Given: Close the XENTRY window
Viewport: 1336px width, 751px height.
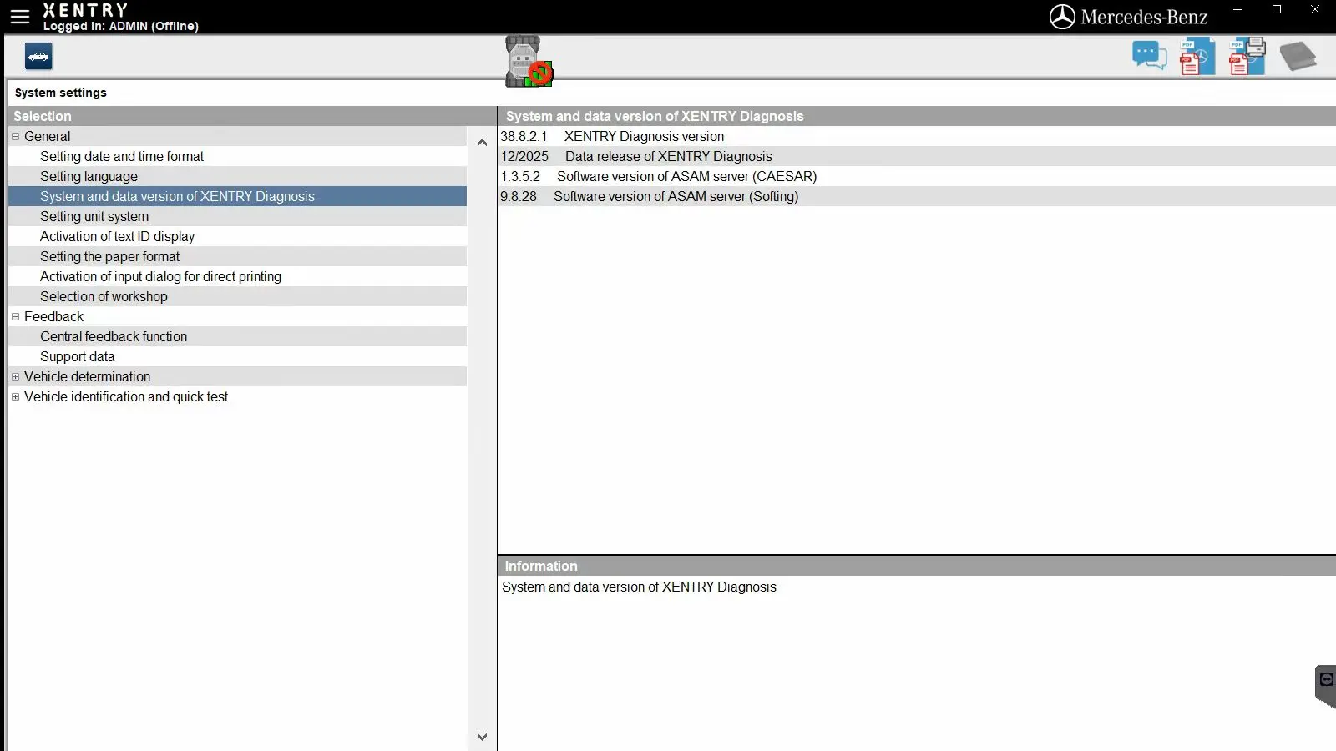Looking at the screenshot, I should click(1315, 10).
